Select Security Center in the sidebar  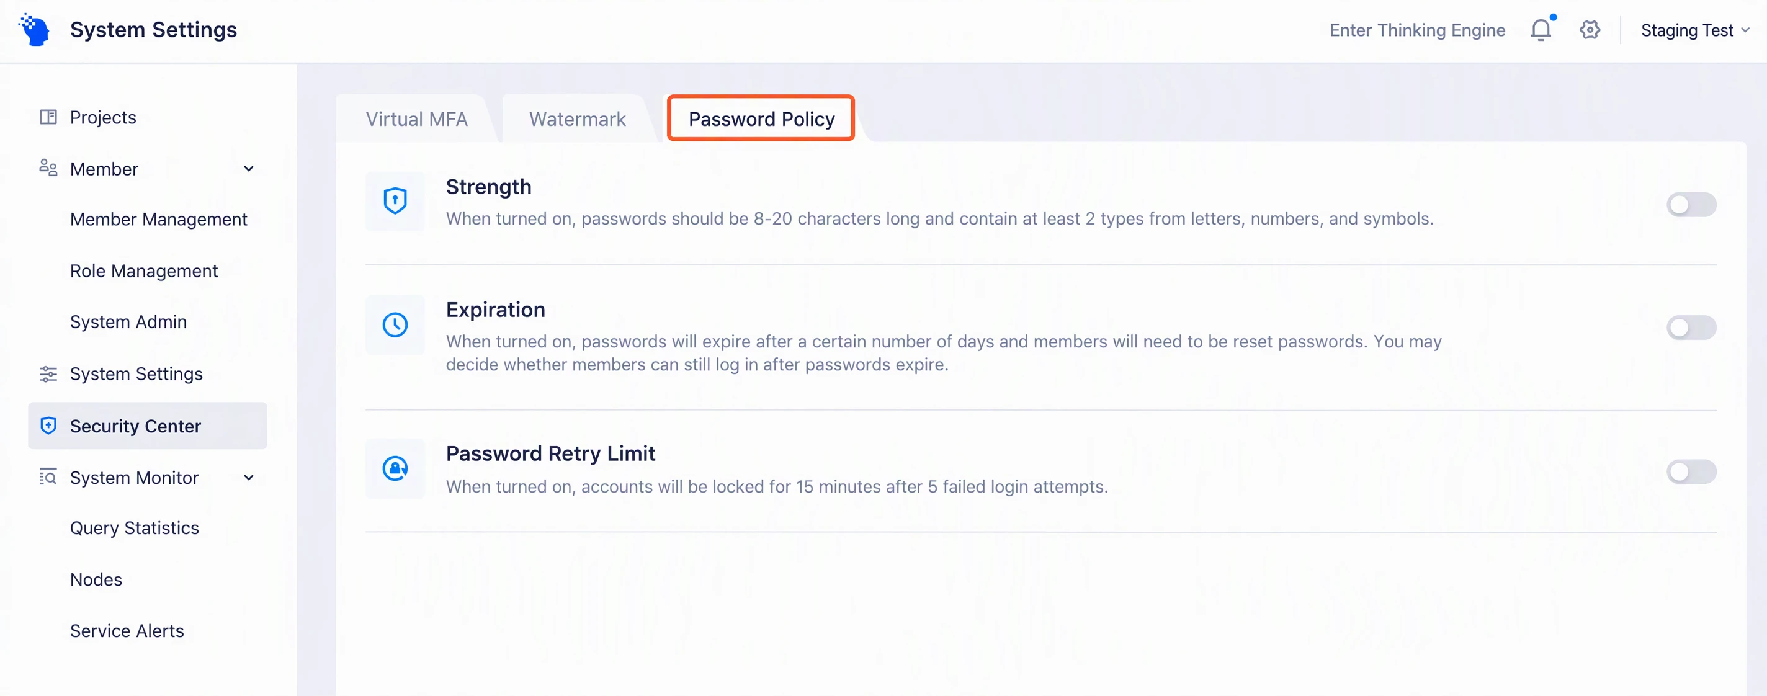tap(148, 426)
